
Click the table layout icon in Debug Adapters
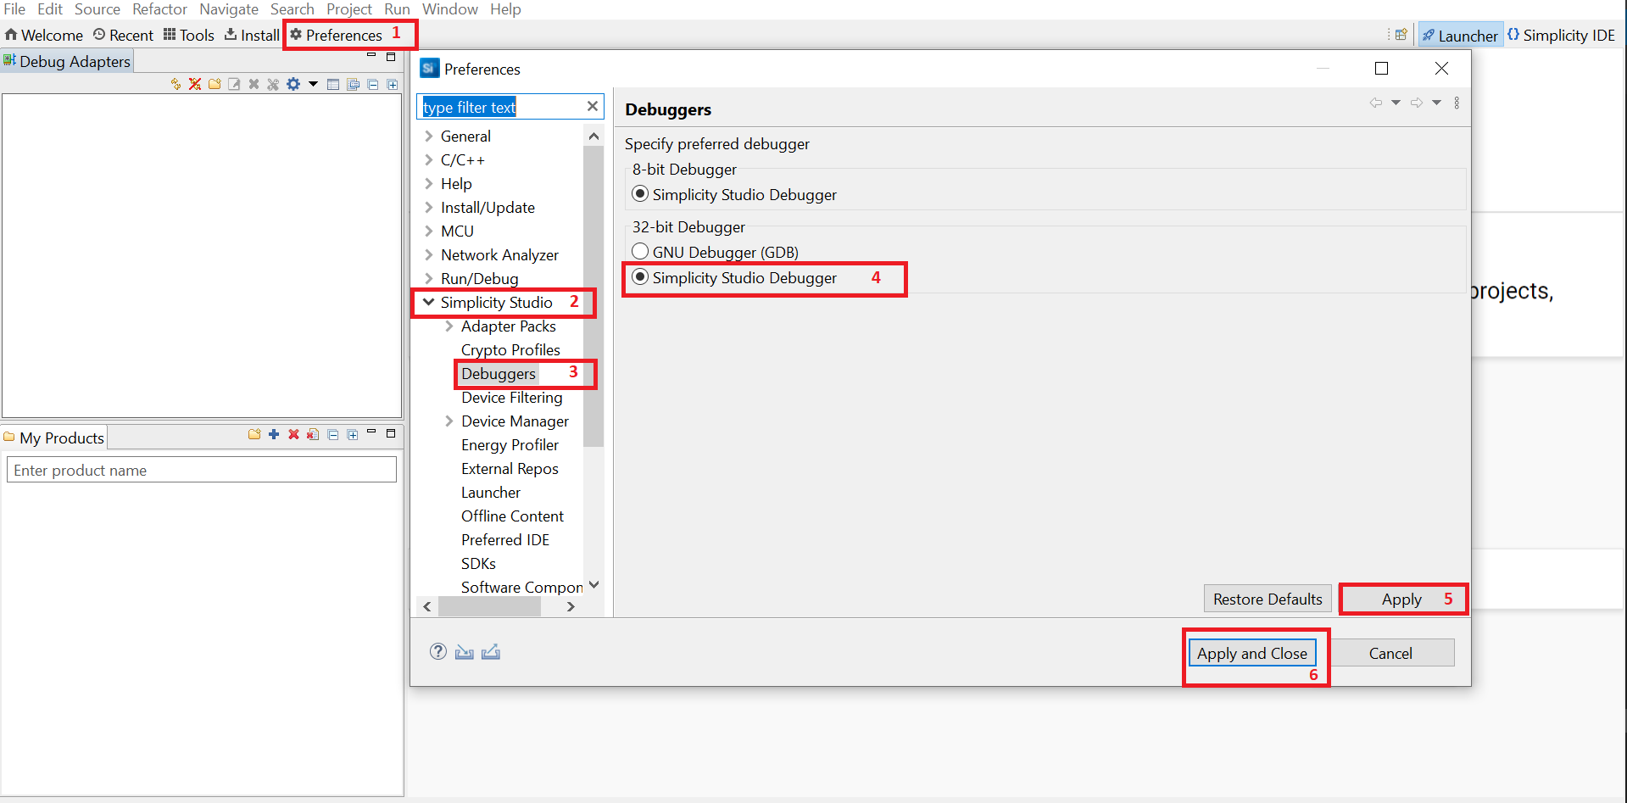click(x=333, y=84)
